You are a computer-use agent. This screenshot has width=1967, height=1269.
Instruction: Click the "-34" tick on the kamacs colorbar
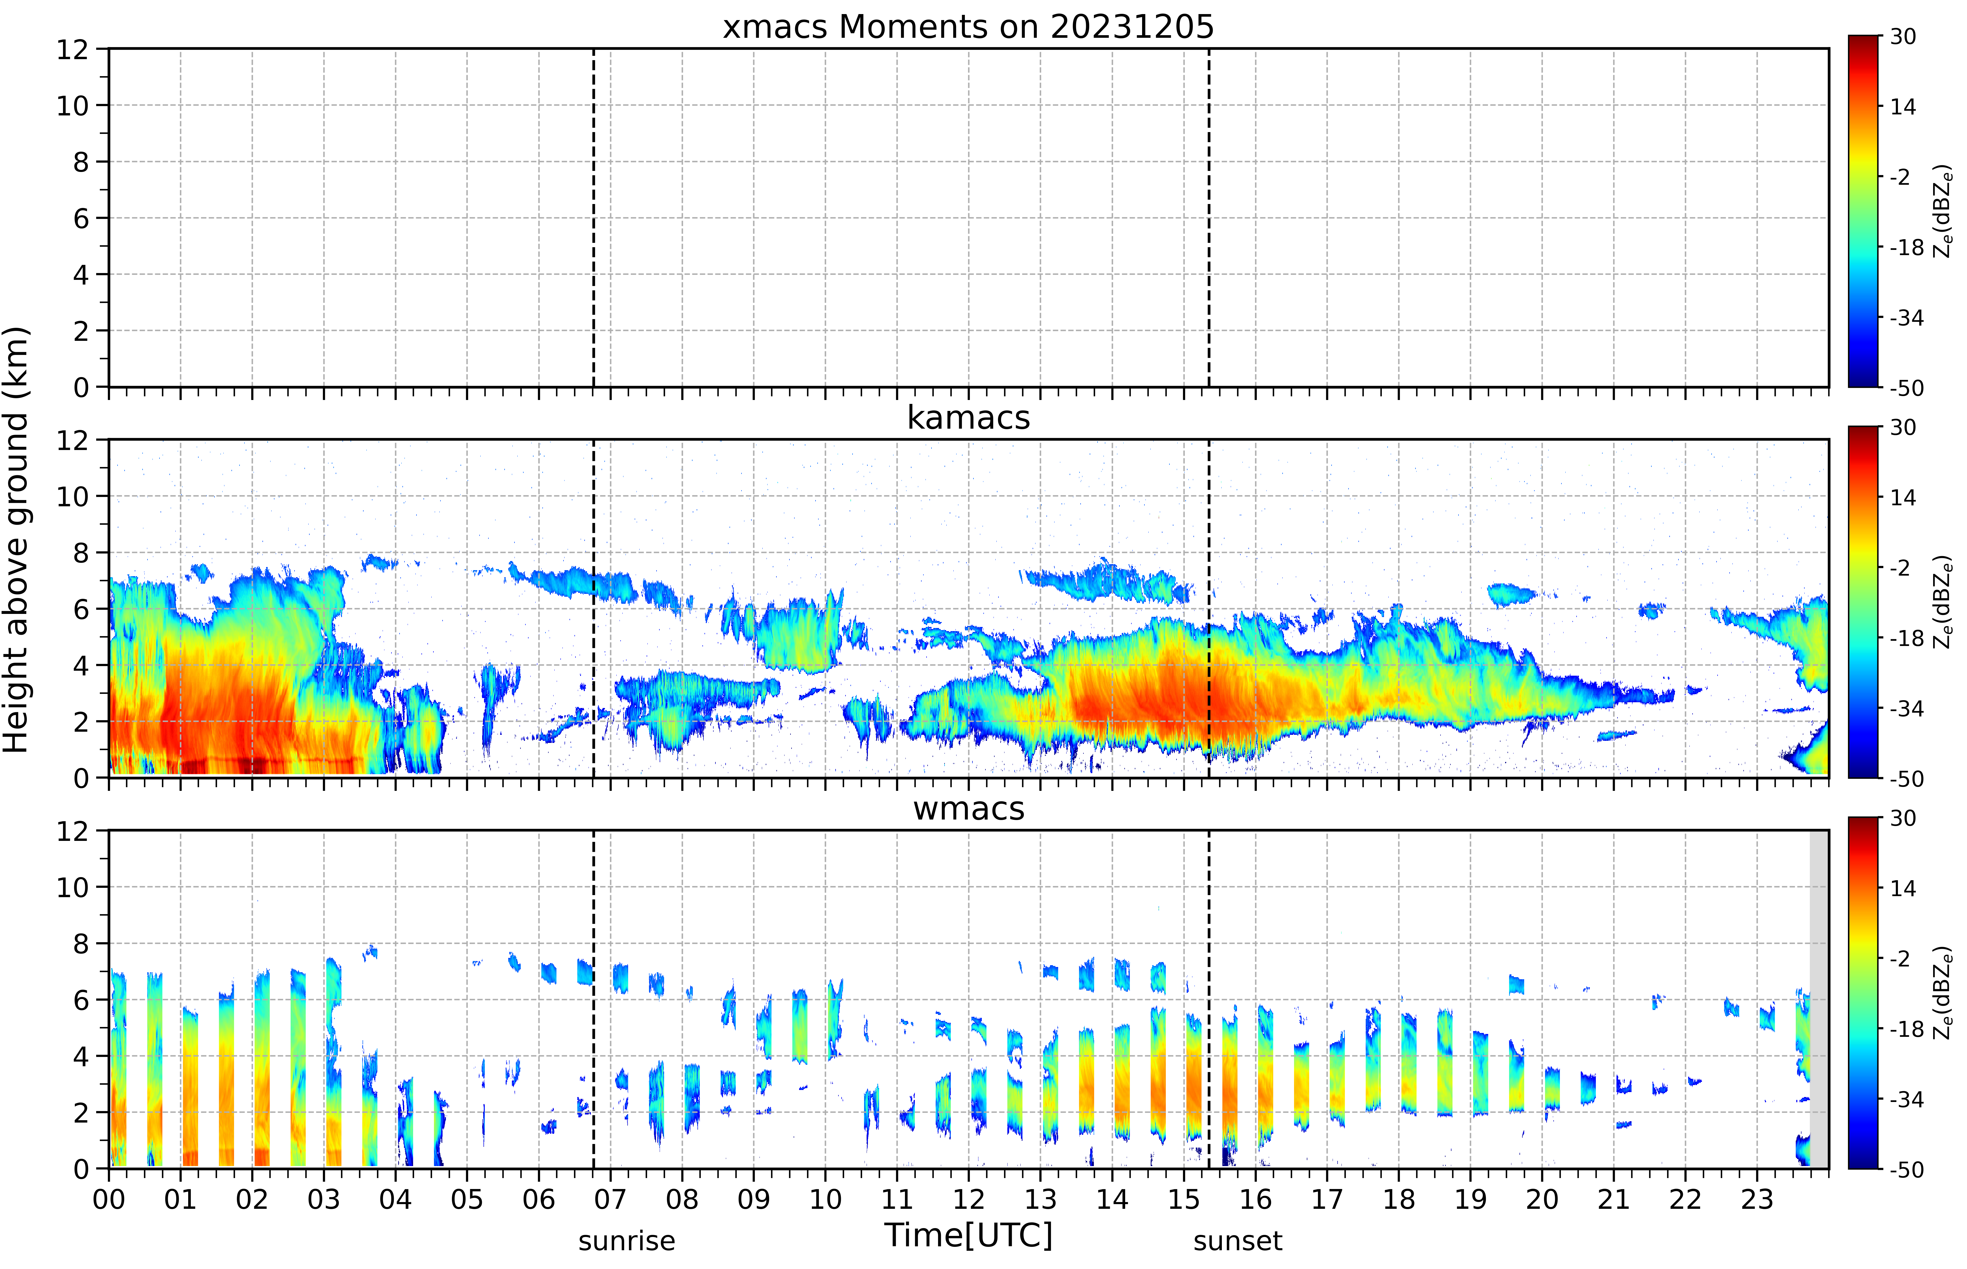point(1907,709)
